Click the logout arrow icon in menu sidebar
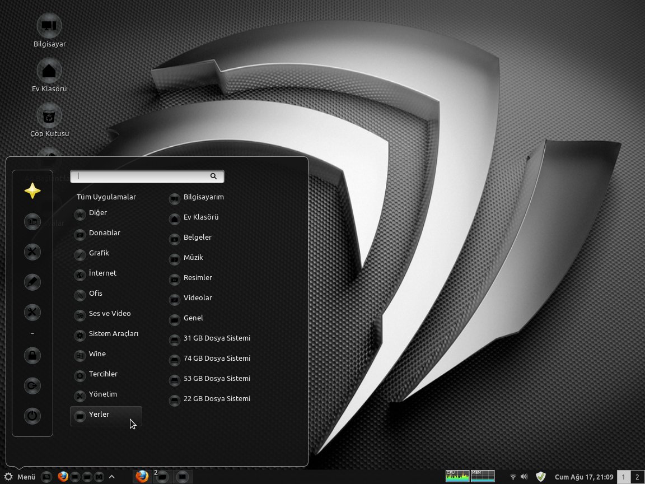Viewport: 645px width, 484px height. (x=32, y=385)
